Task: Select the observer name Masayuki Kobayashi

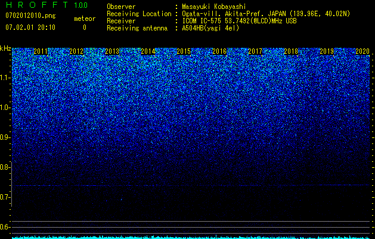Action: 214,7
